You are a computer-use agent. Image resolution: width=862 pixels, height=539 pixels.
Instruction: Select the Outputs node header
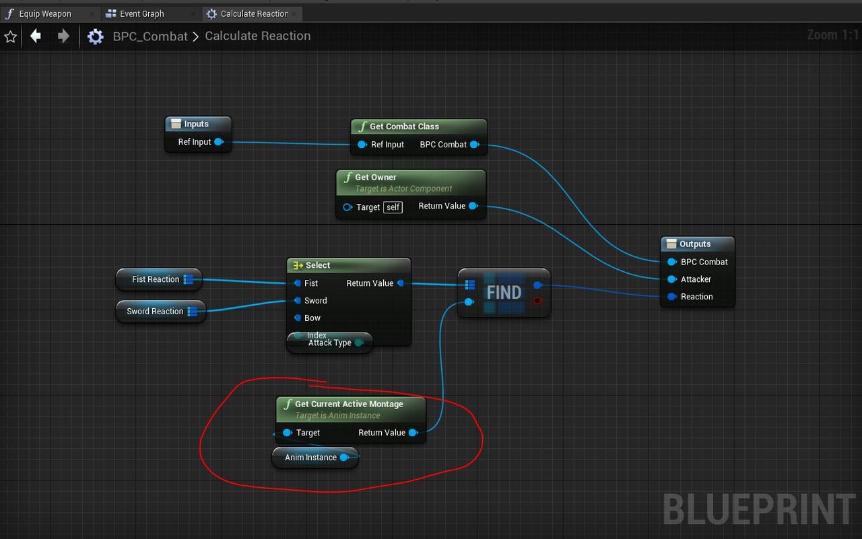pyautogui.click(x=697, y=244)
